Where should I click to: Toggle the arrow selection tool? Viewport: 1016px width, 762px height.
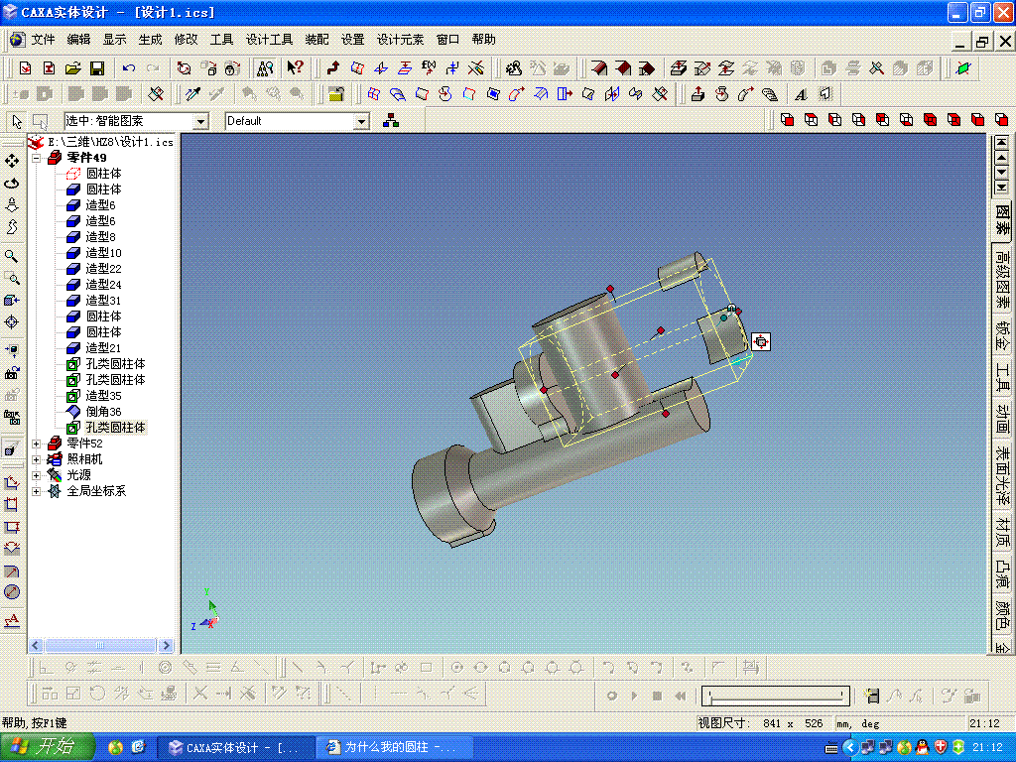[17, 121]
